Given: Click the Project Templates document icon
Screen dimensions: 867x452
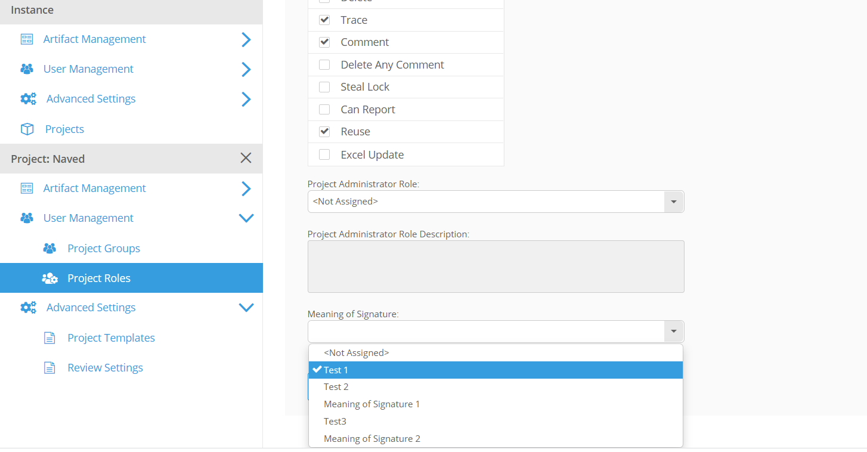Looking at the screenshot, I should click(x=50, y=338).
